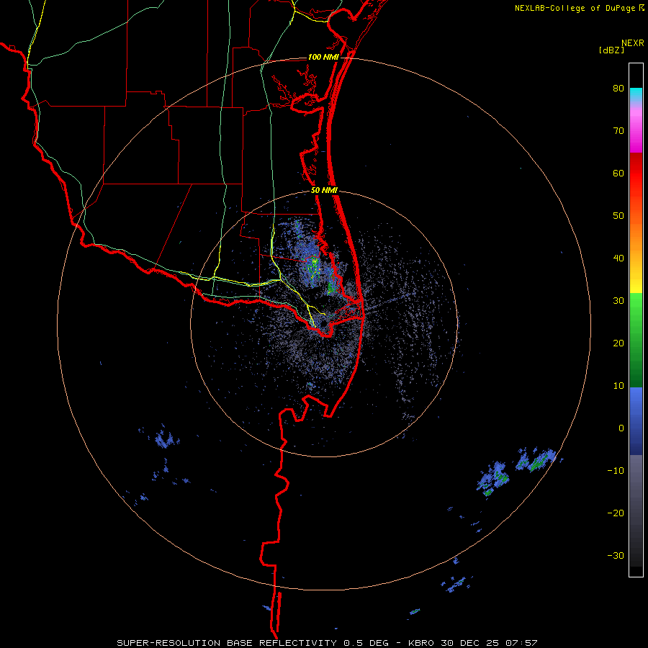This screenshot has width=648, height=648.
Task: Click the Super-Resolution Base Reflectivity caption
Action: point(327,643)
